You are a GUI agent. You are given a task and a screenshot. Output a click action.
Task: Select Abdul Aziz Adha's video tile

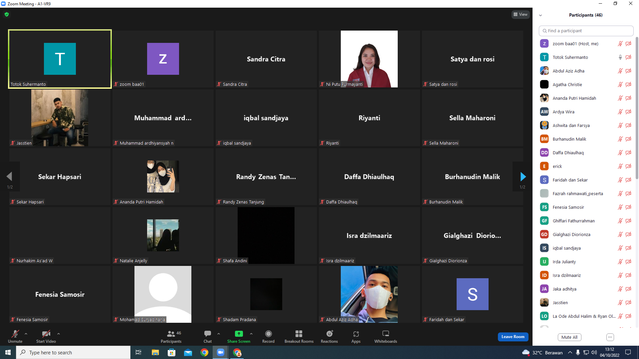369,294
